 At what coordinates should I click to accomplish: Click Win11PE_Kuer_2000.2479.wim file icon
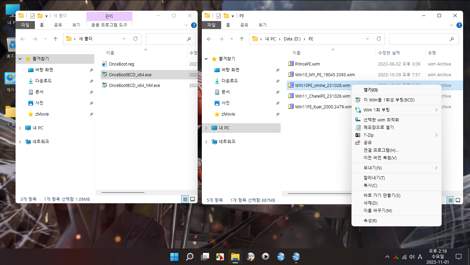coord(291,107)
